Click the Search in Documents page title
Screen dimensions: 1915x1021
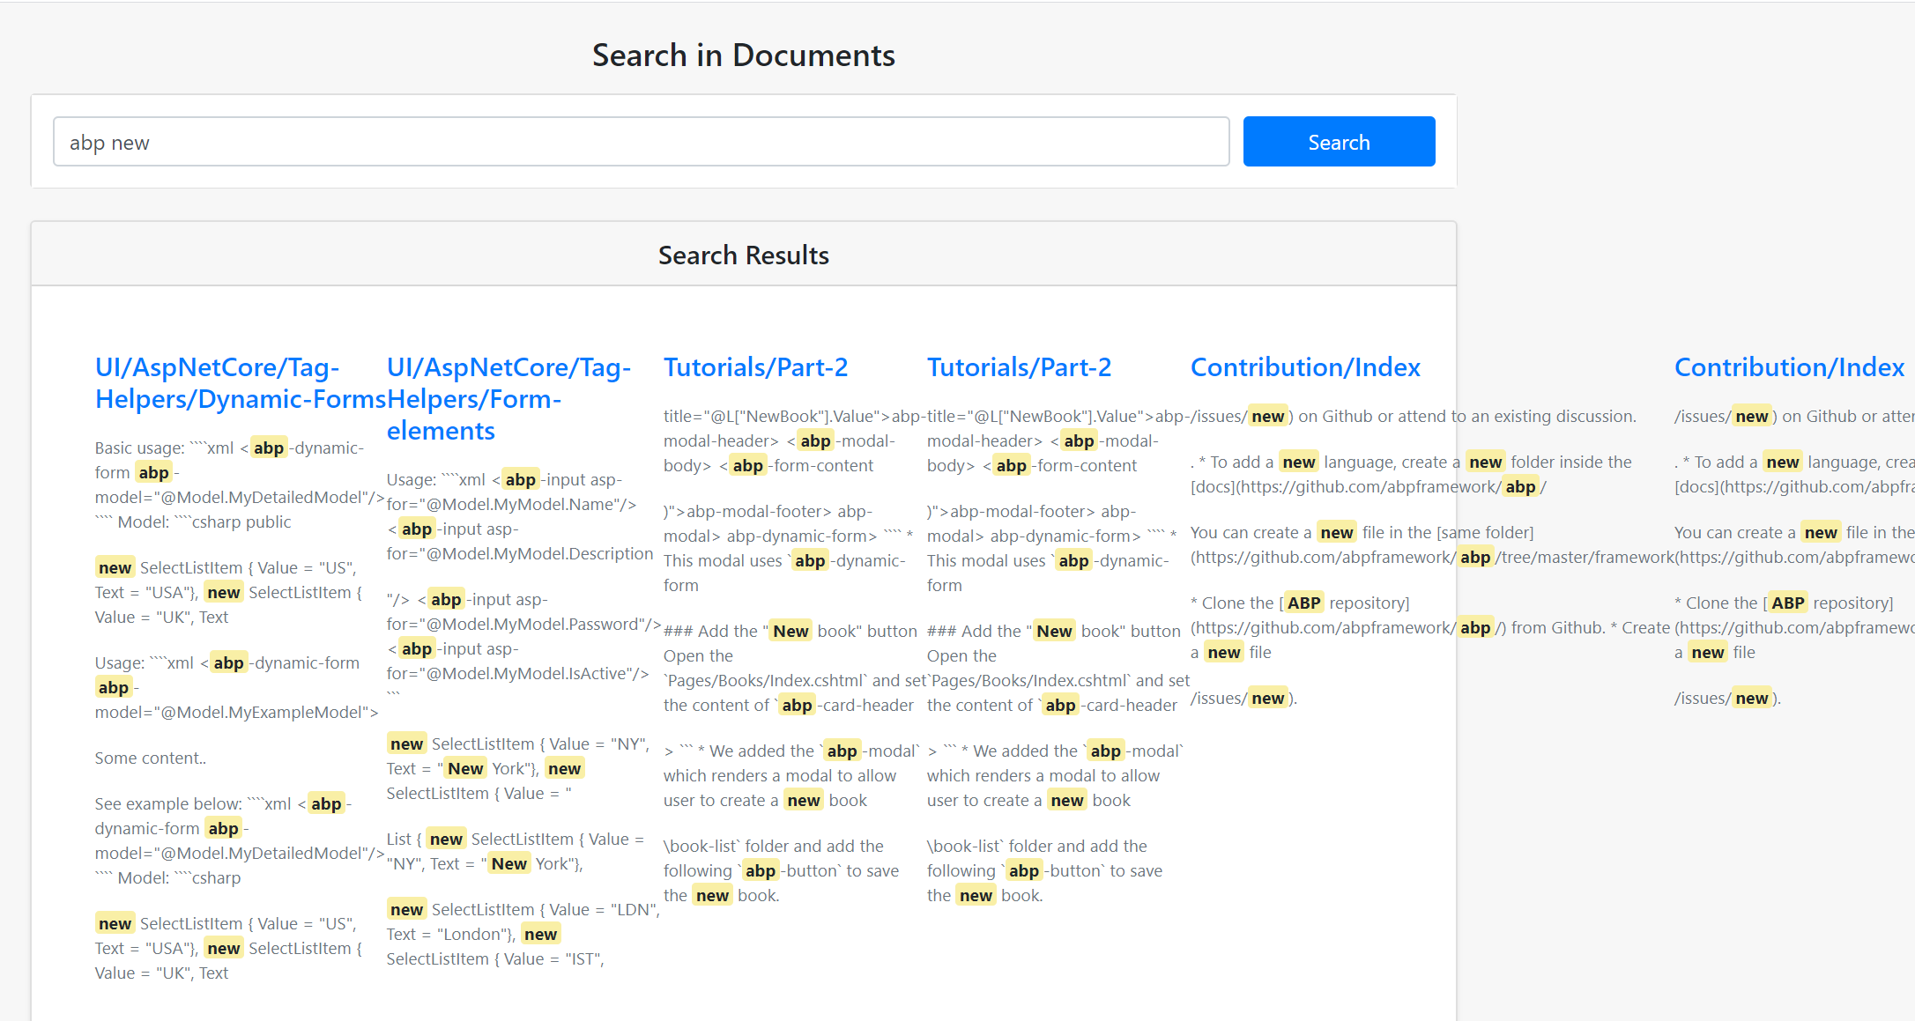(744, 55)
